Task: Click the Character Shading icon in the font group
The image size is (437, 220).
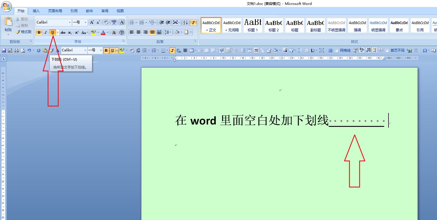Action: pyautogui.click(x=114, y=32)
